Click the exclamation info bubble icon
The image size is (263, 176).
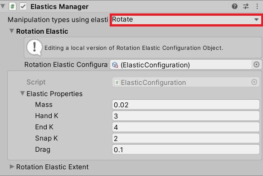(x=34, y=48)
